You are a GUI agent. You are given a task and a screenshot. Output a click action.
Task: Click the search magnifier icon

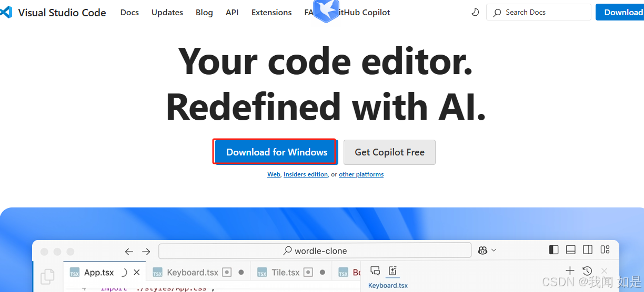[x=497, y=12]
